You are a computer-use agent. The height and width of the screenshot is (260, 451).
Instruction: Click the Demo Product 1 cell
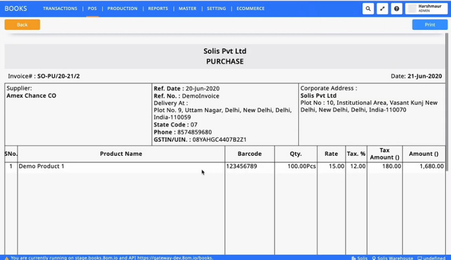click(x=121, y=166)
